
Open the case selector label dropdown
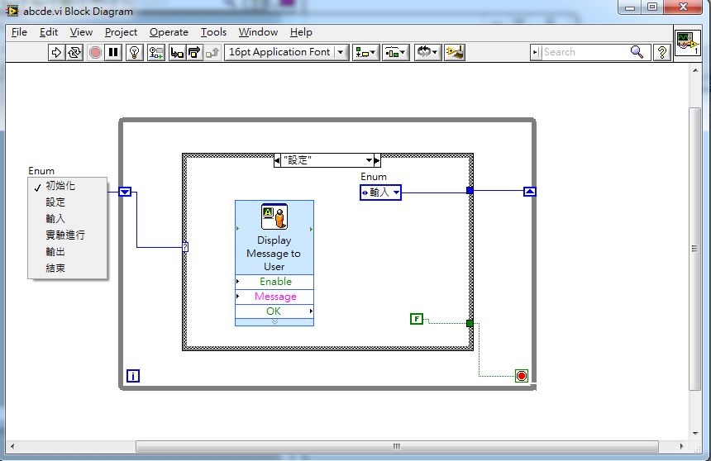369,160
